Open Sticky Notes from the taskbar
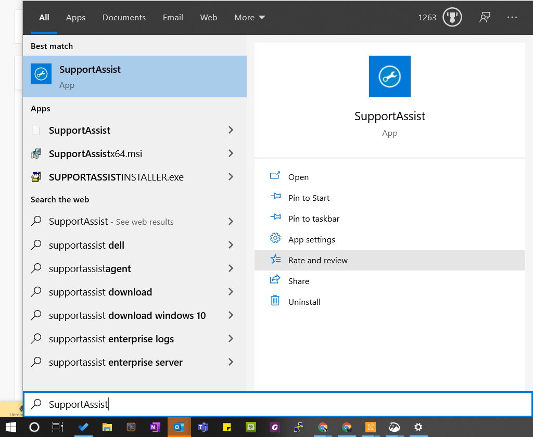The width and height of the screenshot is (533, 437). (x=227, y=427)
